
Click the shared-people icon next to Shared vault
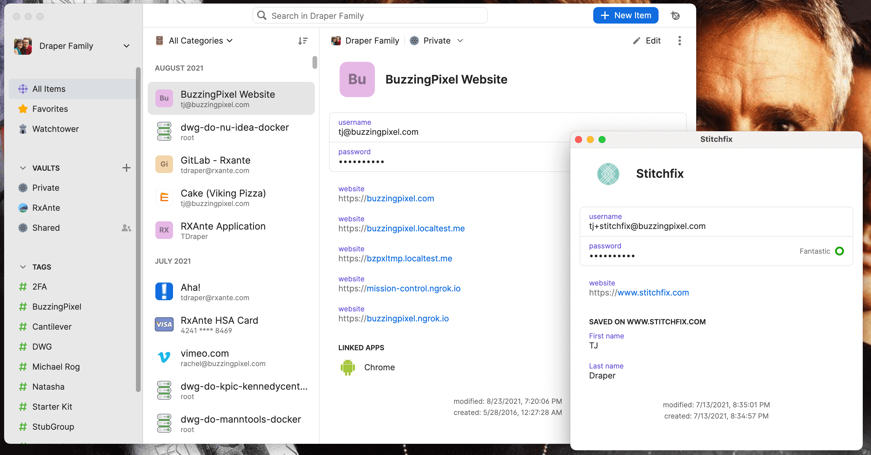point(127,228)
